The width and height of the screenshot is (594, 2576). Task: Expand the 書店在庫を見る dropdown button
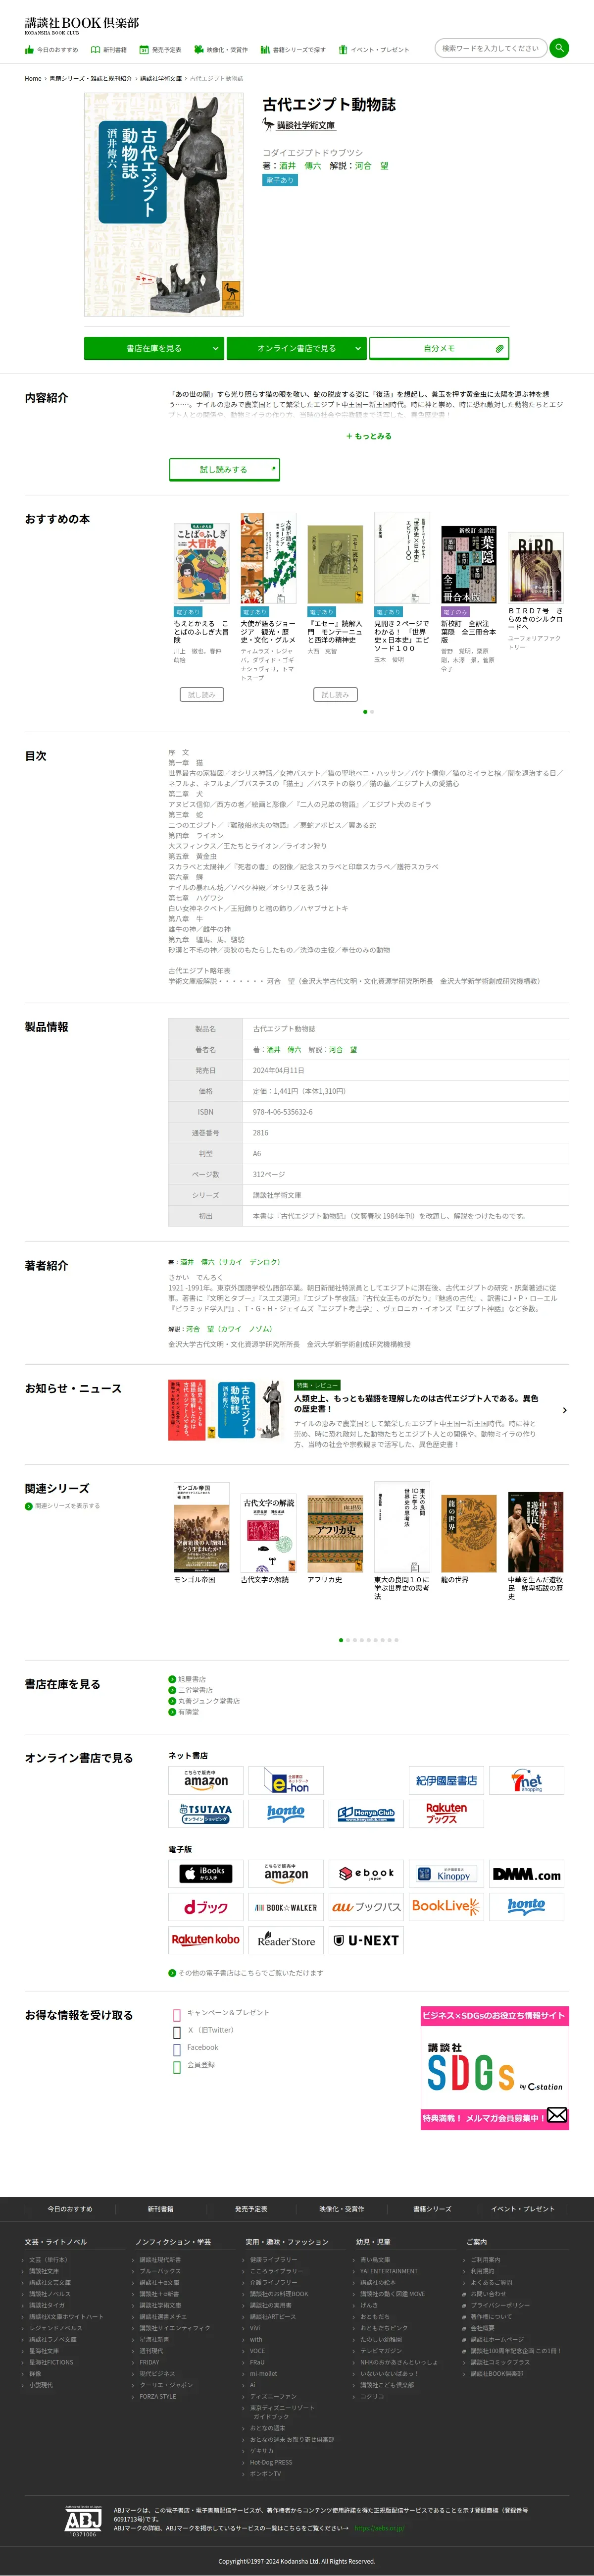[154, 348]
